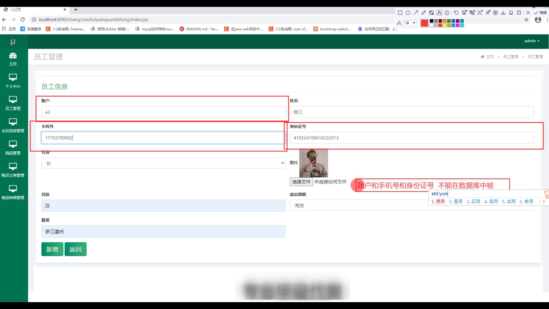Open the admin user dropdown

532,41
